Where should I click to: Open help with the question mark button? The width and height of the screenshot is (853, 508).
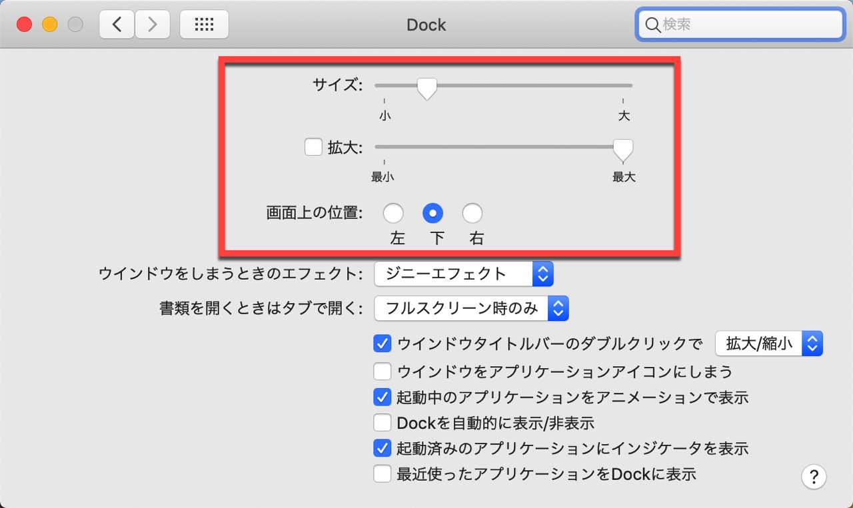pos(814,477)
